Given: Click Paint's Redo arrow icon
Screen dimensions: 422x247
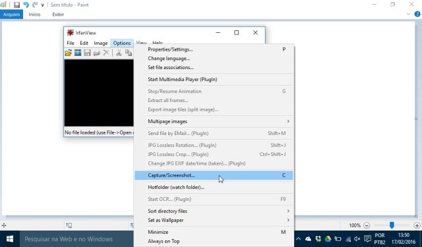Looking at the screenshot, I should (35, 5).
